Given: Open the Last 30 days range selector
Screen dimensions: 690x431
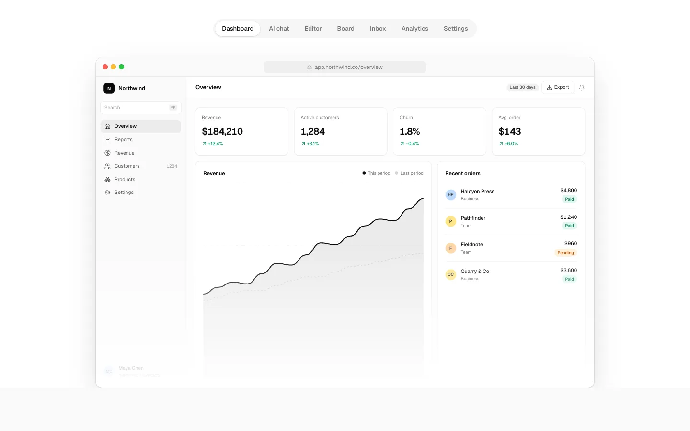Looking at the screenshot, I should click(x=522, y=87).
